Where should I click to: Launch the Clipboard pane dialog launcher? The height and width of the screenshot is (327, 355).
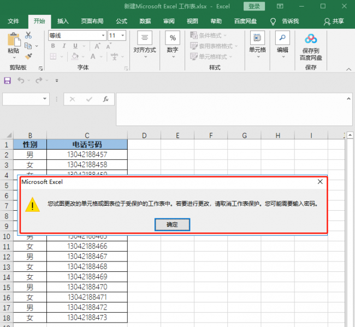(x=41, y=68)
